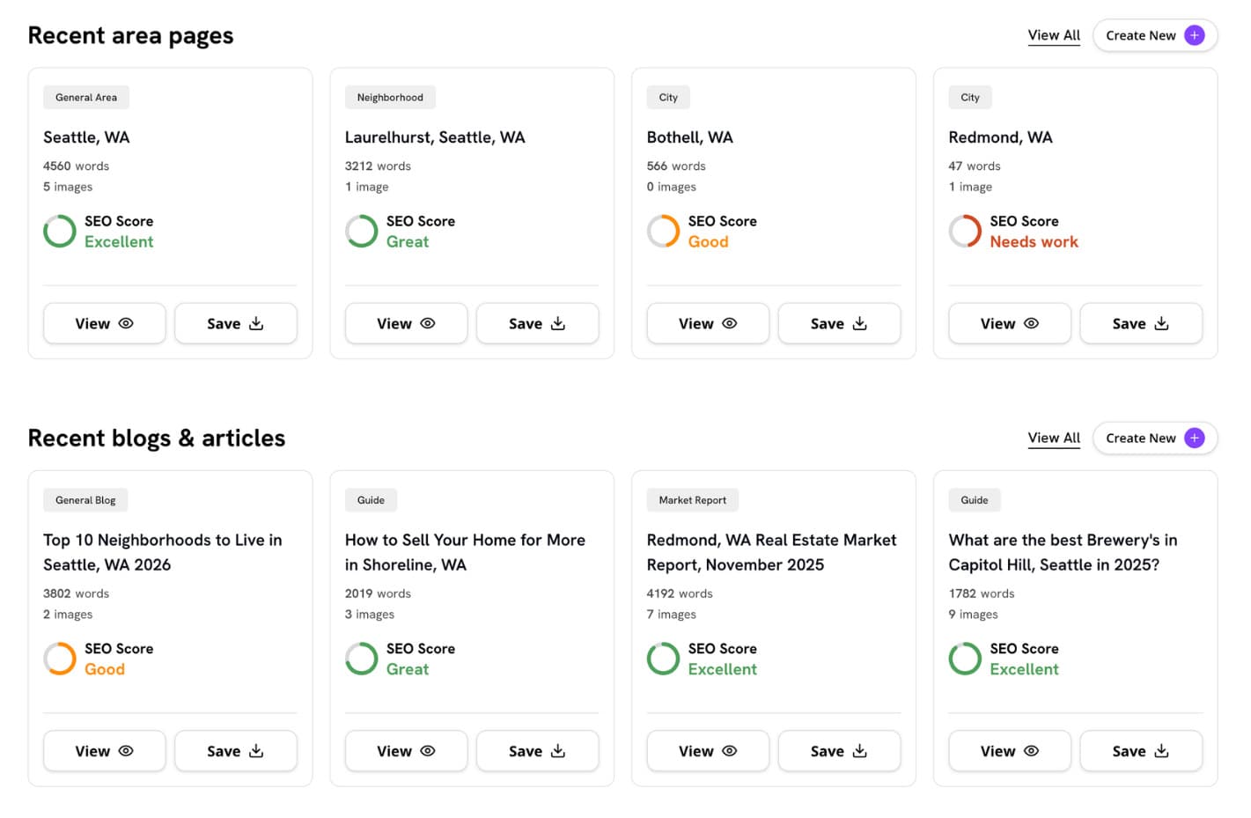1251x818 pixels.
Task: Select the Neighborhood tag on the Laurelhurst card
Action: pos(390,97)
